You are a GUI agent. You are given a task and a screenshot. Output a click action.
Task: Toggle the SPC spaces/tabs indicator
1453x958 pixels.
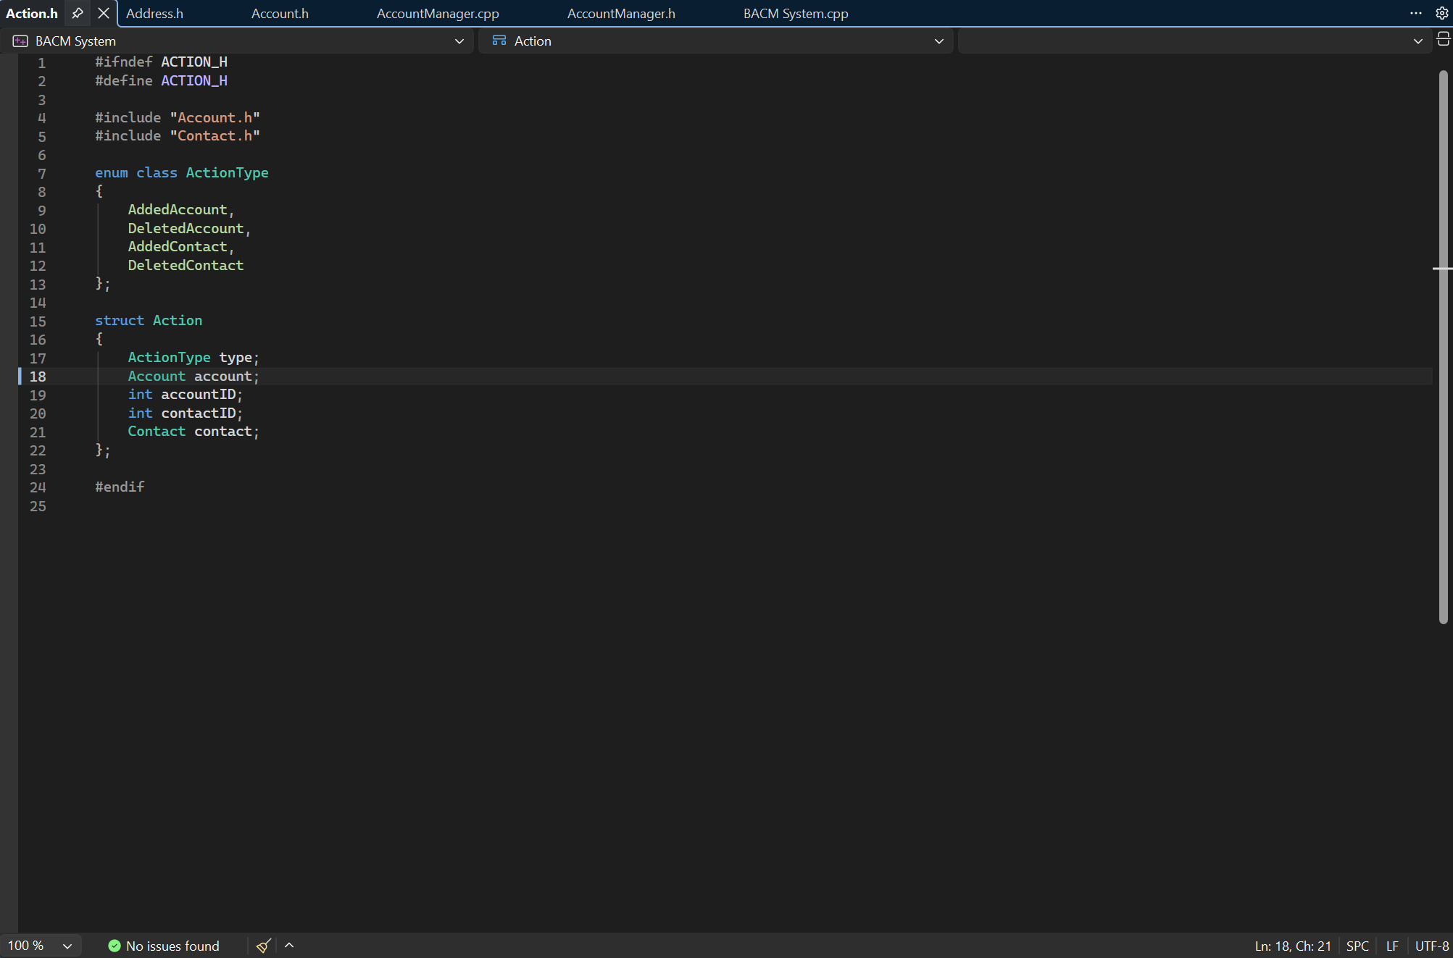point(1357,946)
